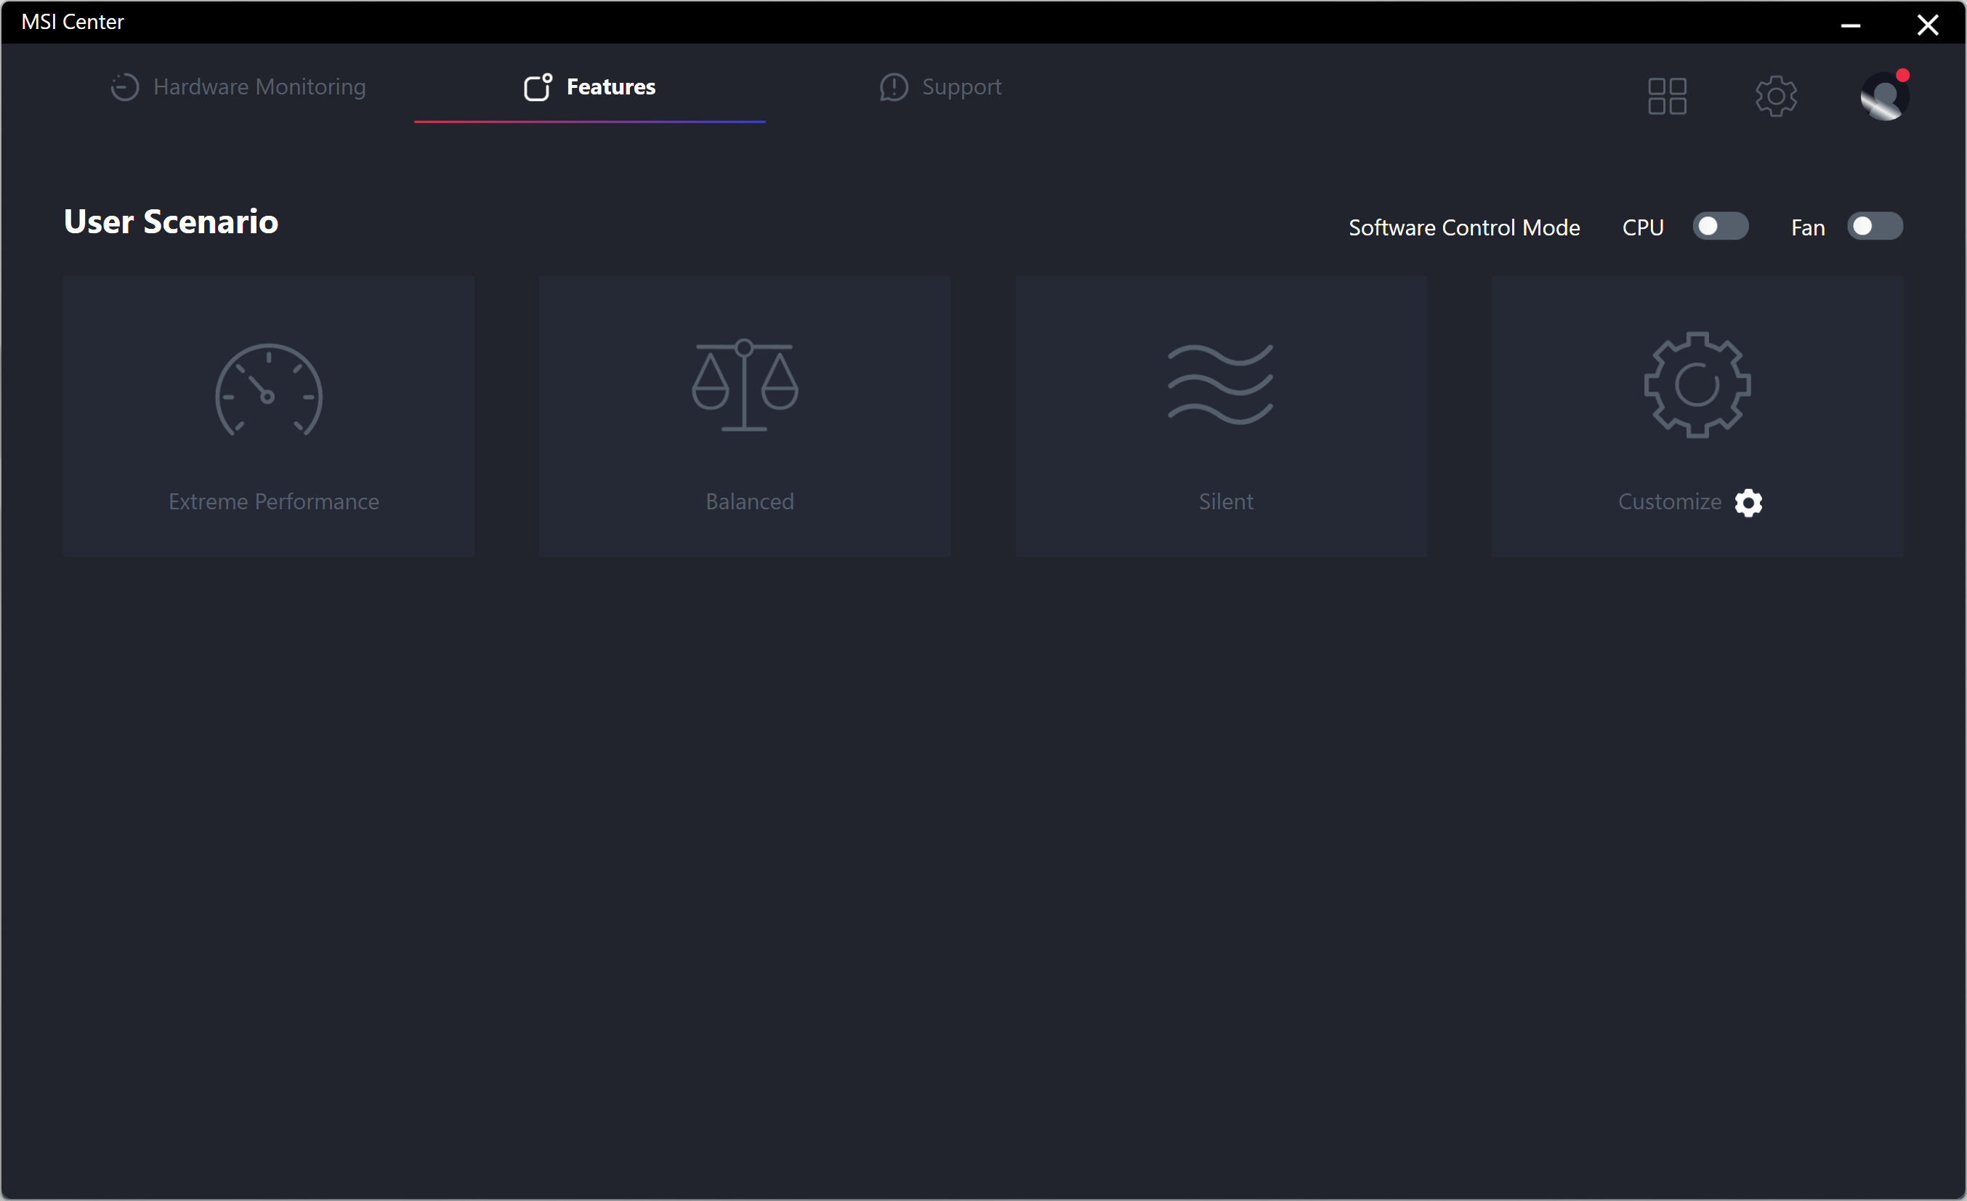
Task: Click the Silent scenario label
Action: click(x=1225, y=502)
